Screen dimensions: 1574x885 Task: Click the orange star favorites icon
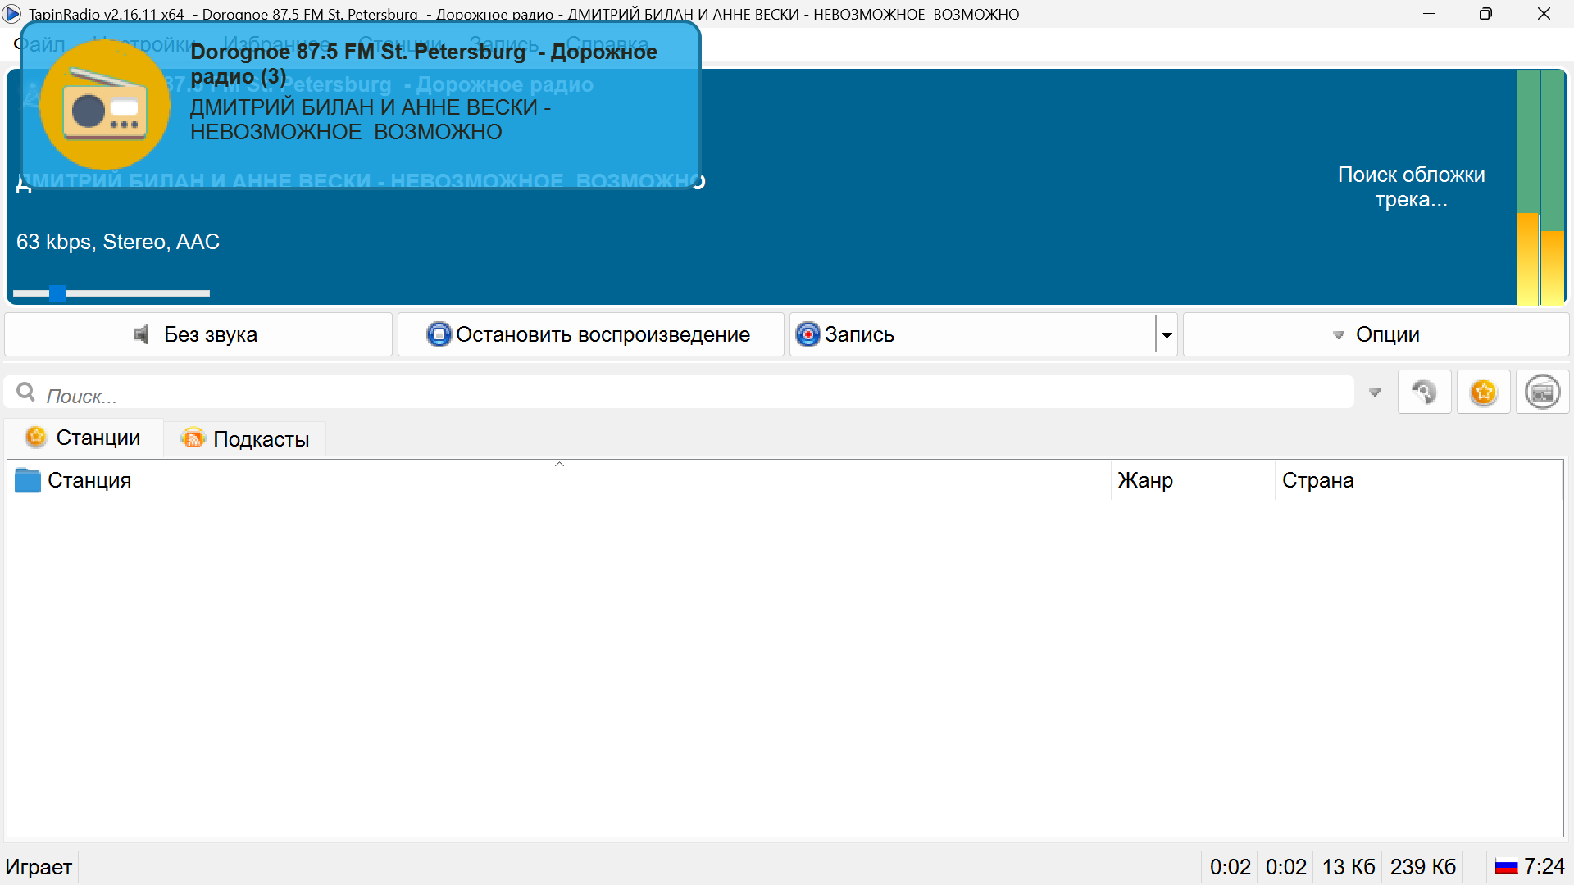pyautogui.click(x=1483, y=393)
